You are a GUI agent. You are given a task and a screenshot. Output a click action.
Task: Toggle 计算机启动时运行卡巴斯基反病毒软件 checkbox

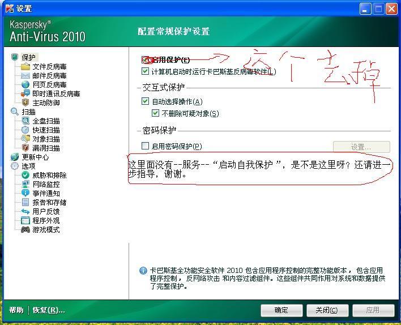pyautogui.click(x=145, y=71)
